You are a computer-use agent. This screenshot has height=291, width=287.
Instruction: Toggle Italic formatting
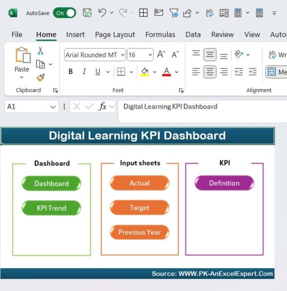tap(84, 72)
